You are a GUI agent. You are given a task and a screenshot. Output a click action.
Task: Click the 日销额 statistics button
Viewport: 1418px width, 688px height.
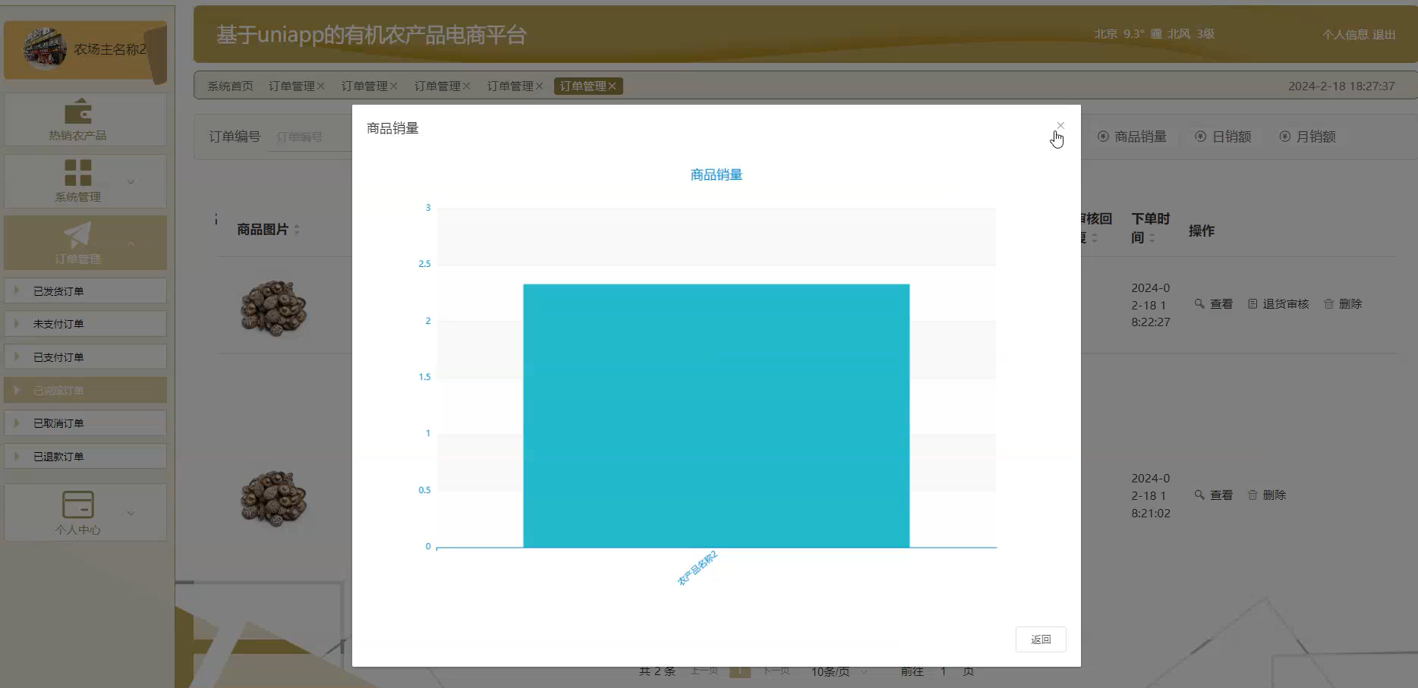click(1223, 137)
